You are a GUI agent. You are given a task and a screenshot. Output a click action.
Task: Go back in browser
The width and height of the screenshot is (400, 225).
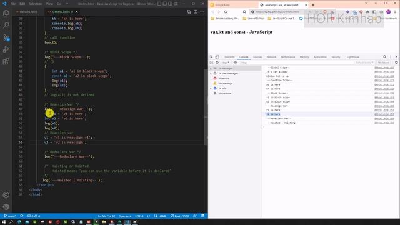click(x=212, y=12)
